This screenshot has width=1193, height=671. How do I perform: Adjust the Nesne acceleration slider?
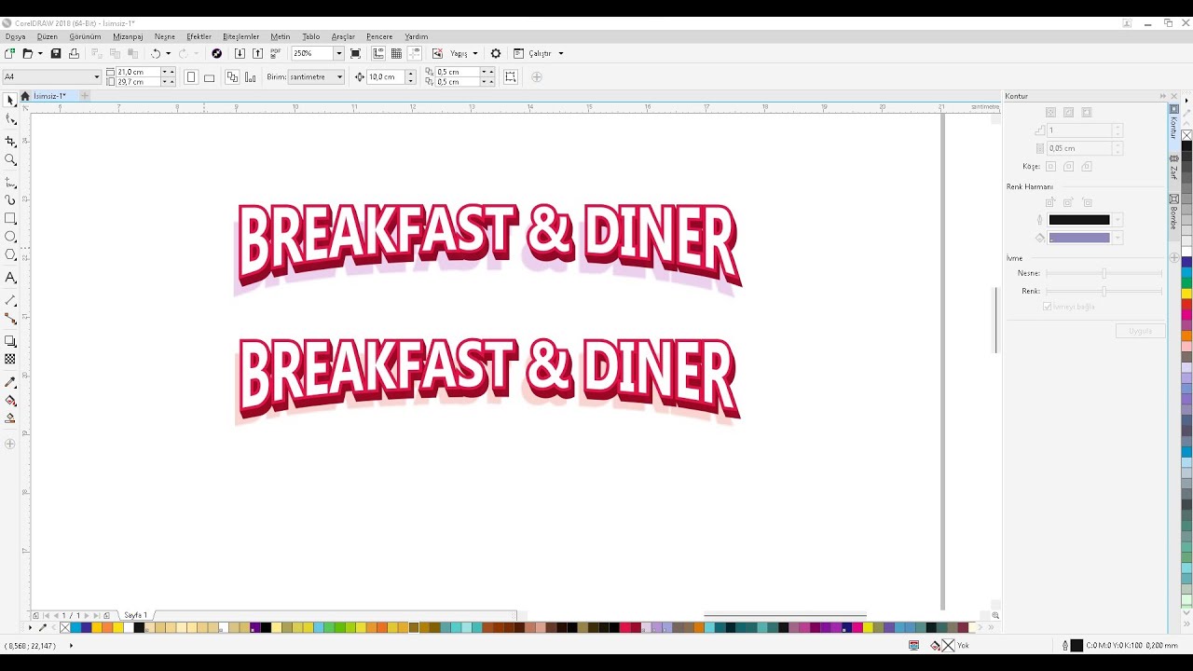(x=1104, y=273)
